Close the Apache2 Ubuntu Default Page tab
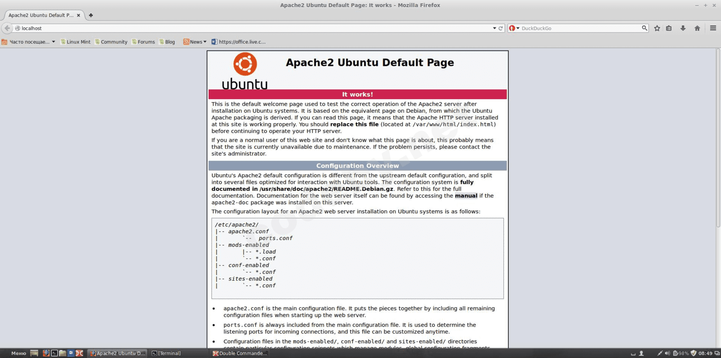 (x=78, y=15)
